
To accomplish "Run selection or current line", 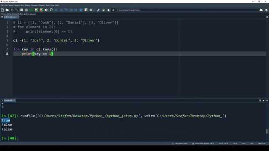I will (46, 10).
